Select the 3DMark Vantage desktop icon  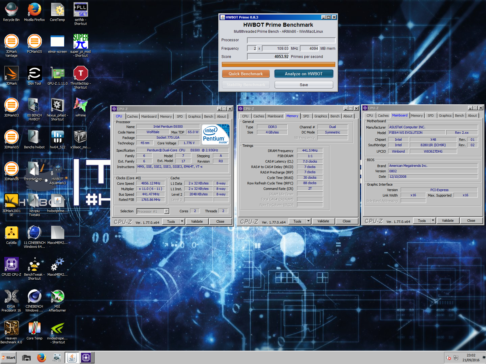11,46
